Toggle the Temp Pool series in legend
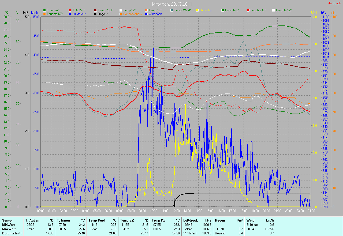343x236 pixels. [x=105, y=10]
